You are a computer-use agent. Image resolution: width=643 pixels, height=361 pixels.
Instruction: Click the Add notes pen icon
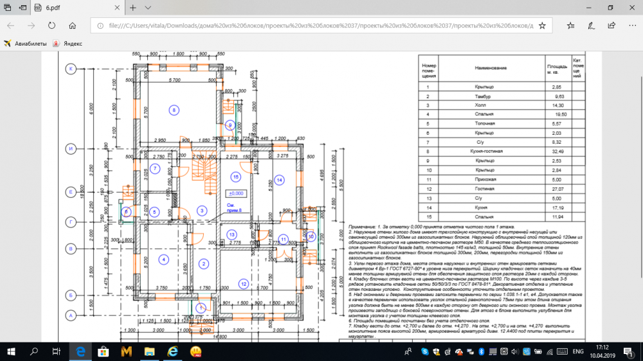tap(590, 26)
